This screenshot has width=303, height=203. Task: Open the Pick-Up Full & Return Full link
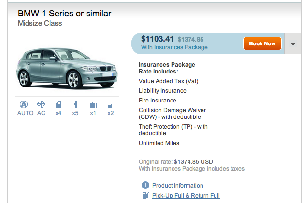pos(186,196)
